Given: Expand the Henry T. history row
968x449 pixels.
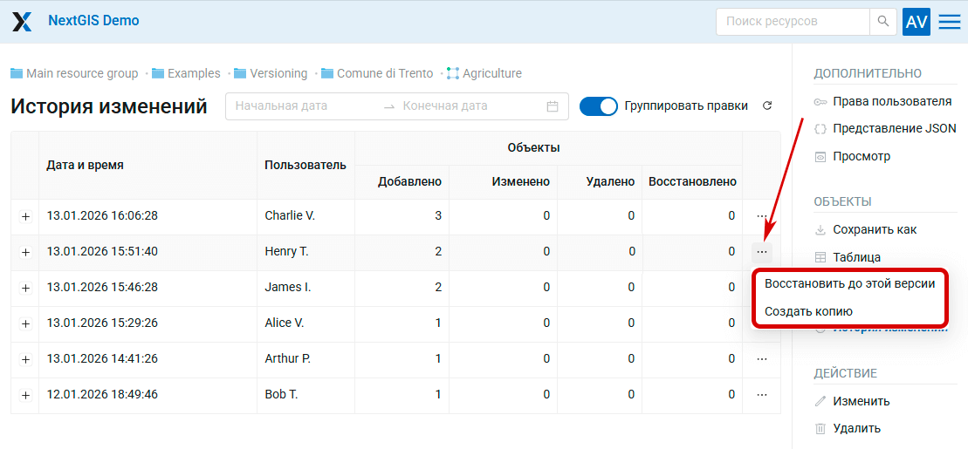Looking at the screenshot, I should (x=25, y=252).
